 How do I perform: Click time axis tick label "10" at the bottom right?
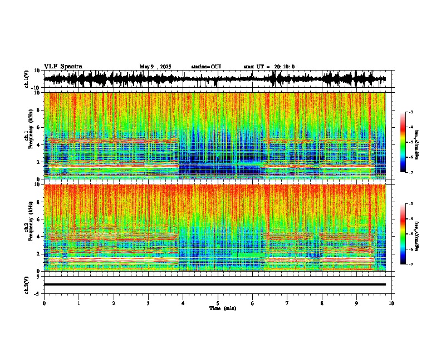coord(391,303)
